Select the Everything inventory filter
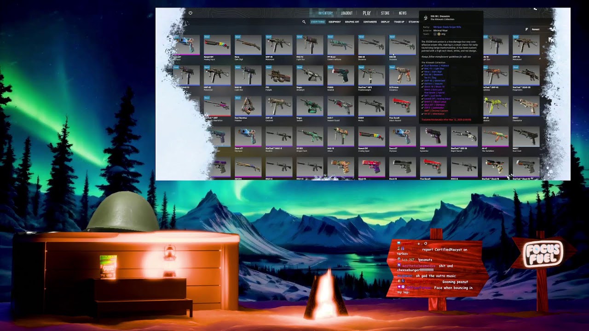This screenshot has height=331, width=589. [318, 22]
